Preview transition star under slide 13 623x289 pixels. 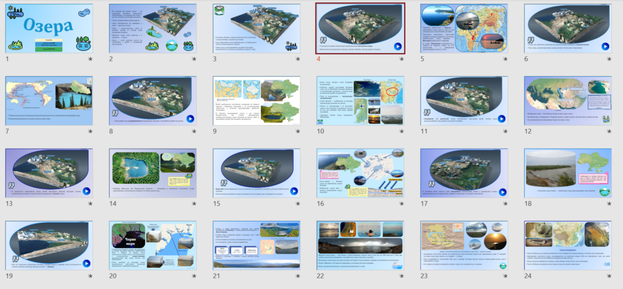[90, 204]
